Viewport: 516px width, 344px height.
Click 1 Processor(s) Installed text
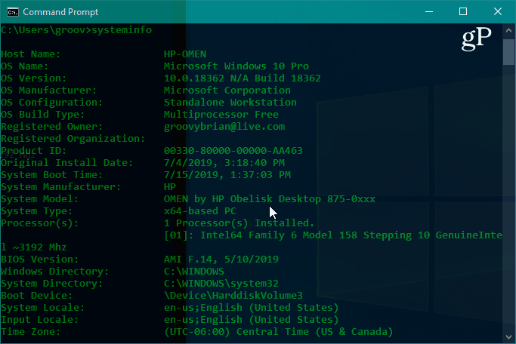(239, 223)
